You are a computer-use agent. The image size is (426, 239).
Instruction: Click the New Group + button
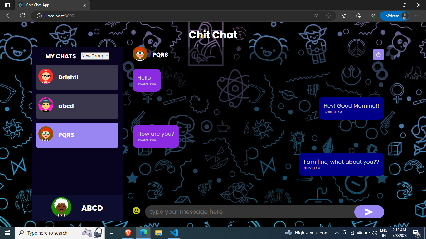[94, 56]
